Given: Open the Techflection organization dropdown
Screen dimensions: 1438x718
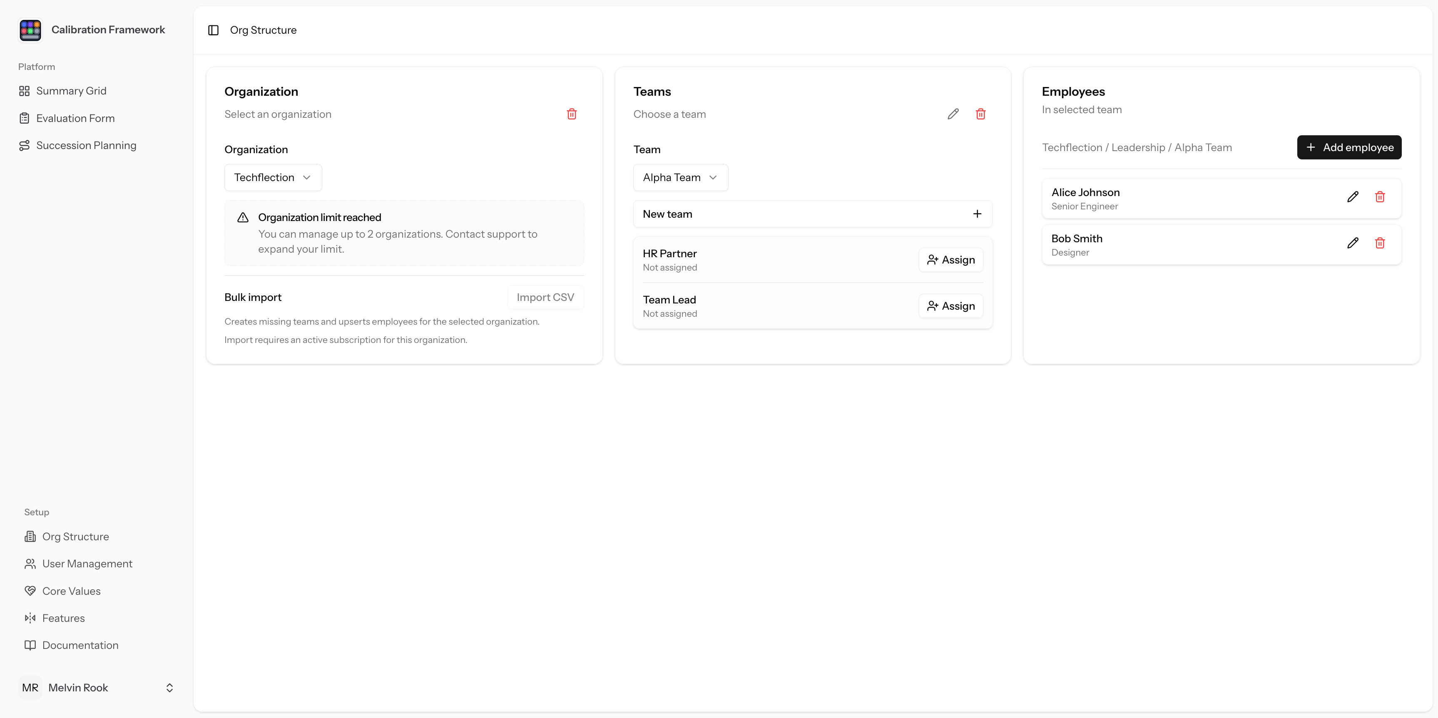Looking at the screenshot, I should click(x=273, y=177).
